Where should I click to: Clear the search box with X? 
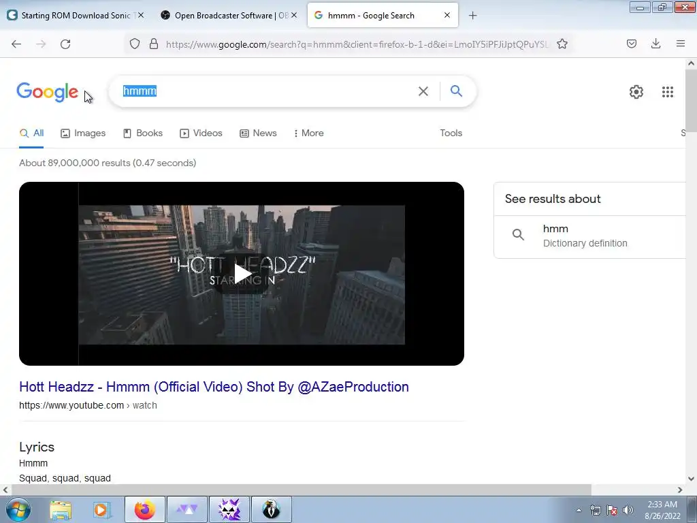(x=423, y=91)
